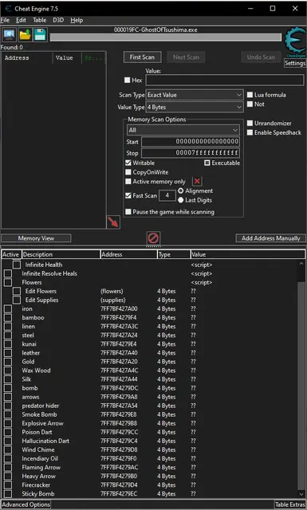This screenshot has width=307, height=510.
Task: Click address 7FF7BF427A3C of linen
Action: point(119,326)
